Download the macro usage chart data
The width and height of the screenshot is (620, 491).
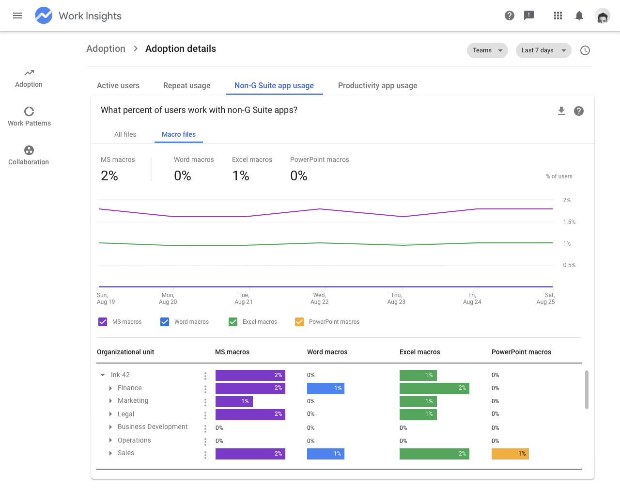coord(561,111)
